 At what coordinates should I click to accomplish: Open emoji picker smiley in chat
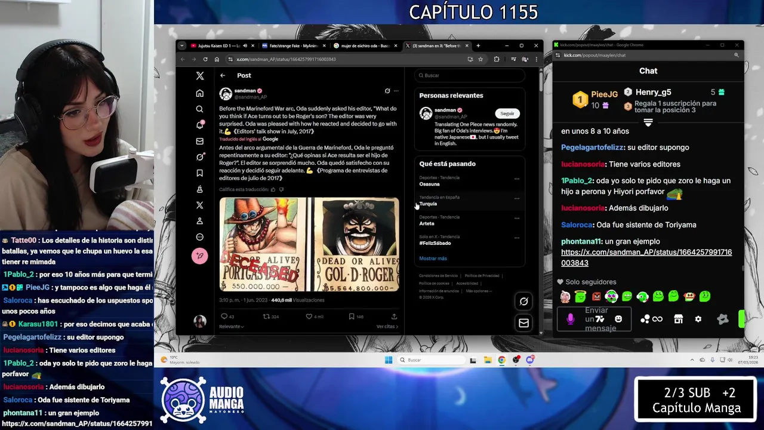618,319
